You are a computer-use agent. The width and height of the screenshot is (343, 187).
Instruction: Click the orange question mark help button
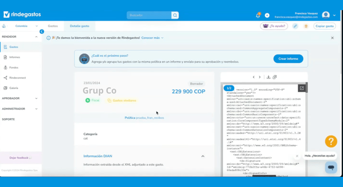(331, 142)
